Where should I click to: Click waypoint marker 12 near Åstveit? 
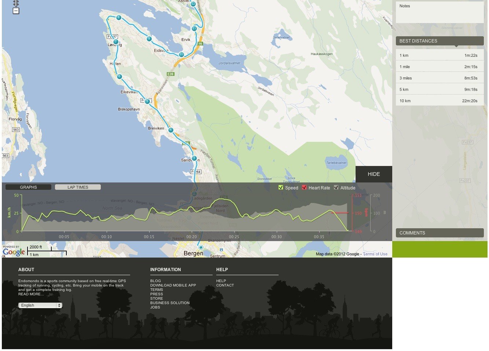tap(192, 3)
